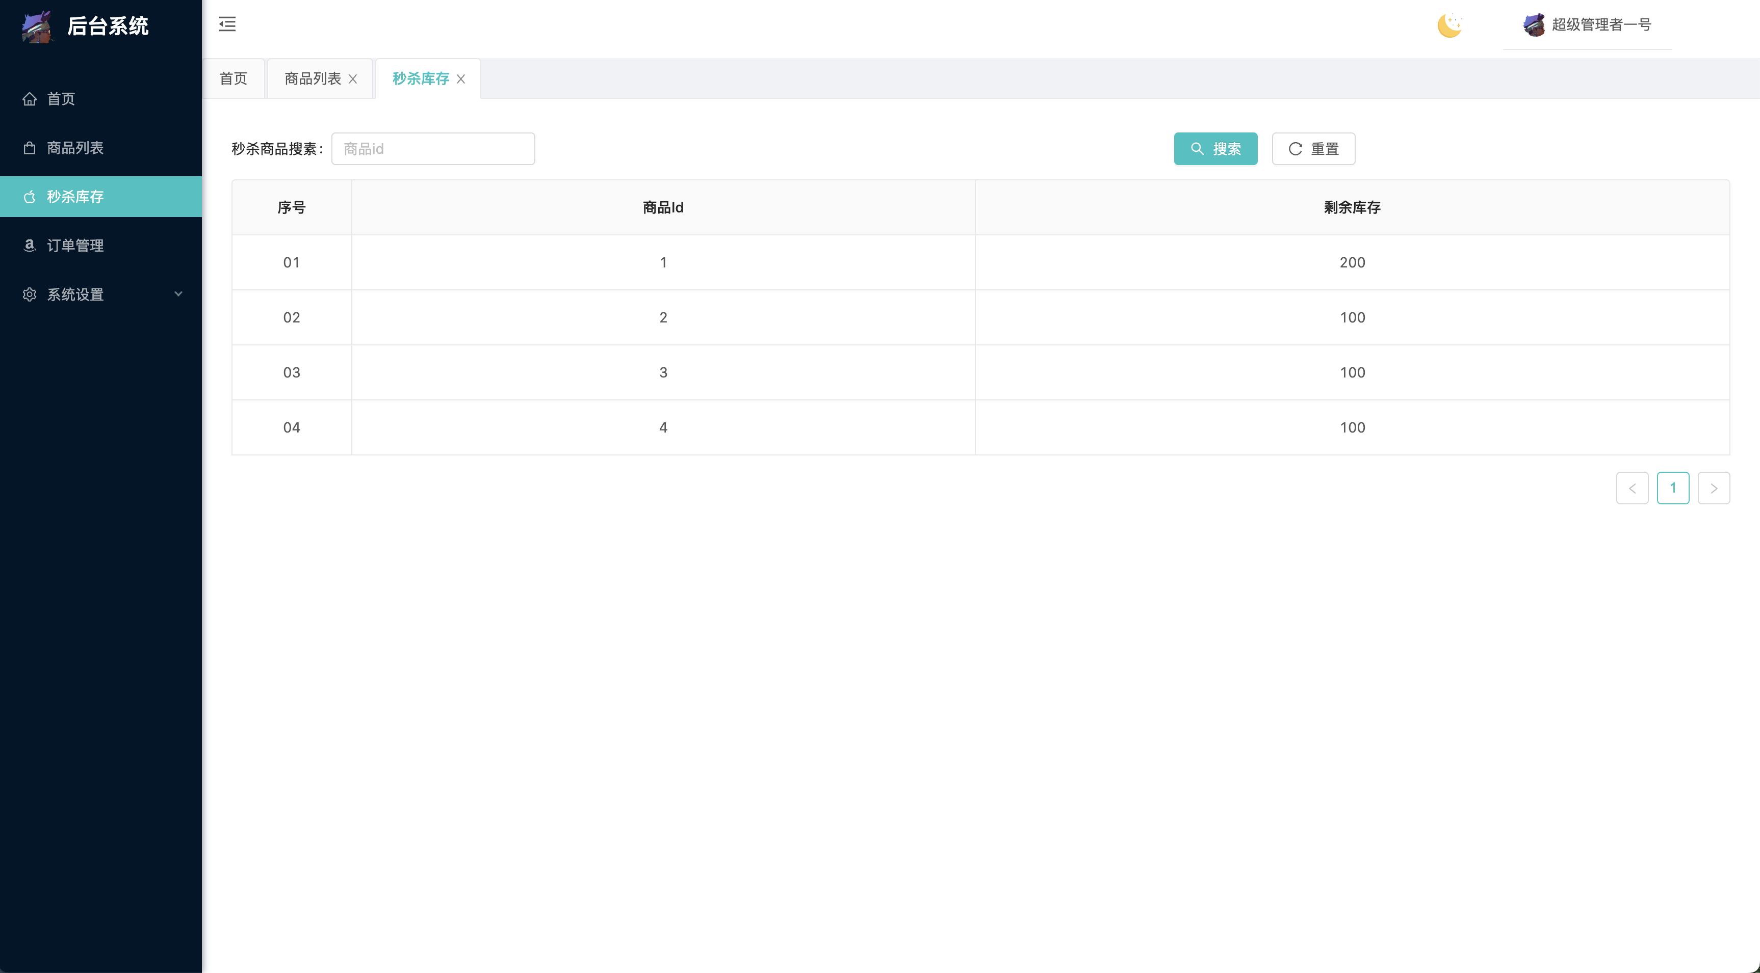Click the home icon in the sidebar

pos(30,99)
